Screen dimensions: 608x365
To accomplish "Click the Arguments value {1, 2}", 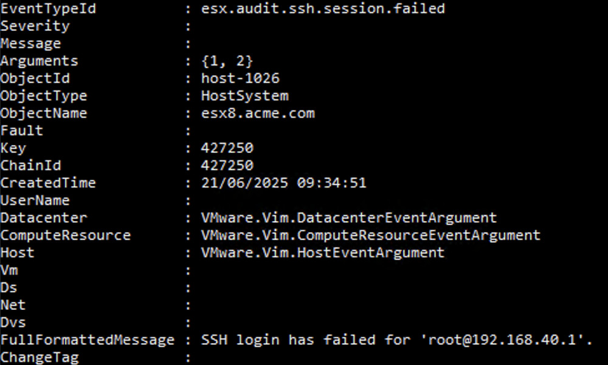I will coord(227,61).
